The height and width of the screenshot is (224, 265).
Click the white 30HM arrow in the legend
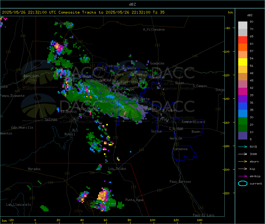point(243,154)
